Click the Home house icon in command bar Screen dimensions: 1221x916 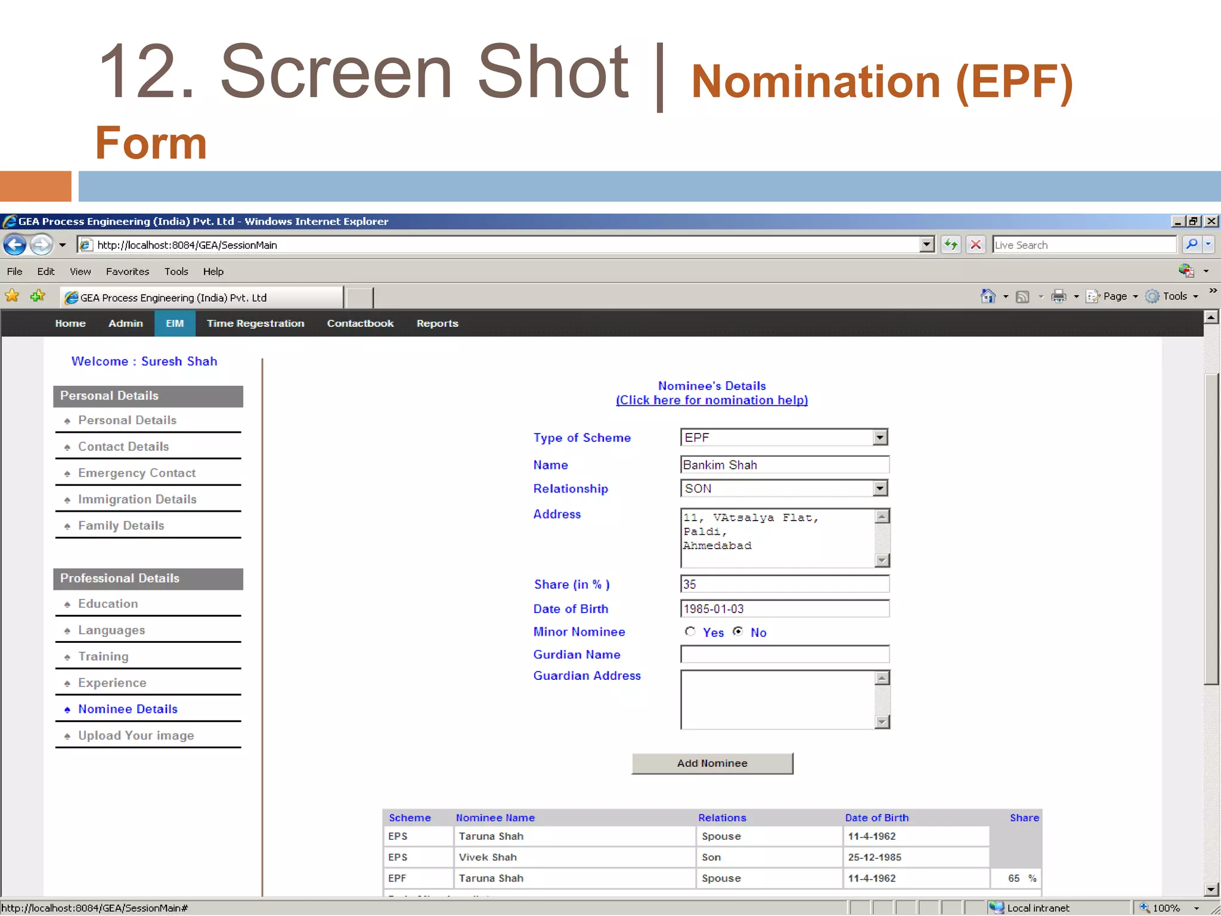[988, 296]
